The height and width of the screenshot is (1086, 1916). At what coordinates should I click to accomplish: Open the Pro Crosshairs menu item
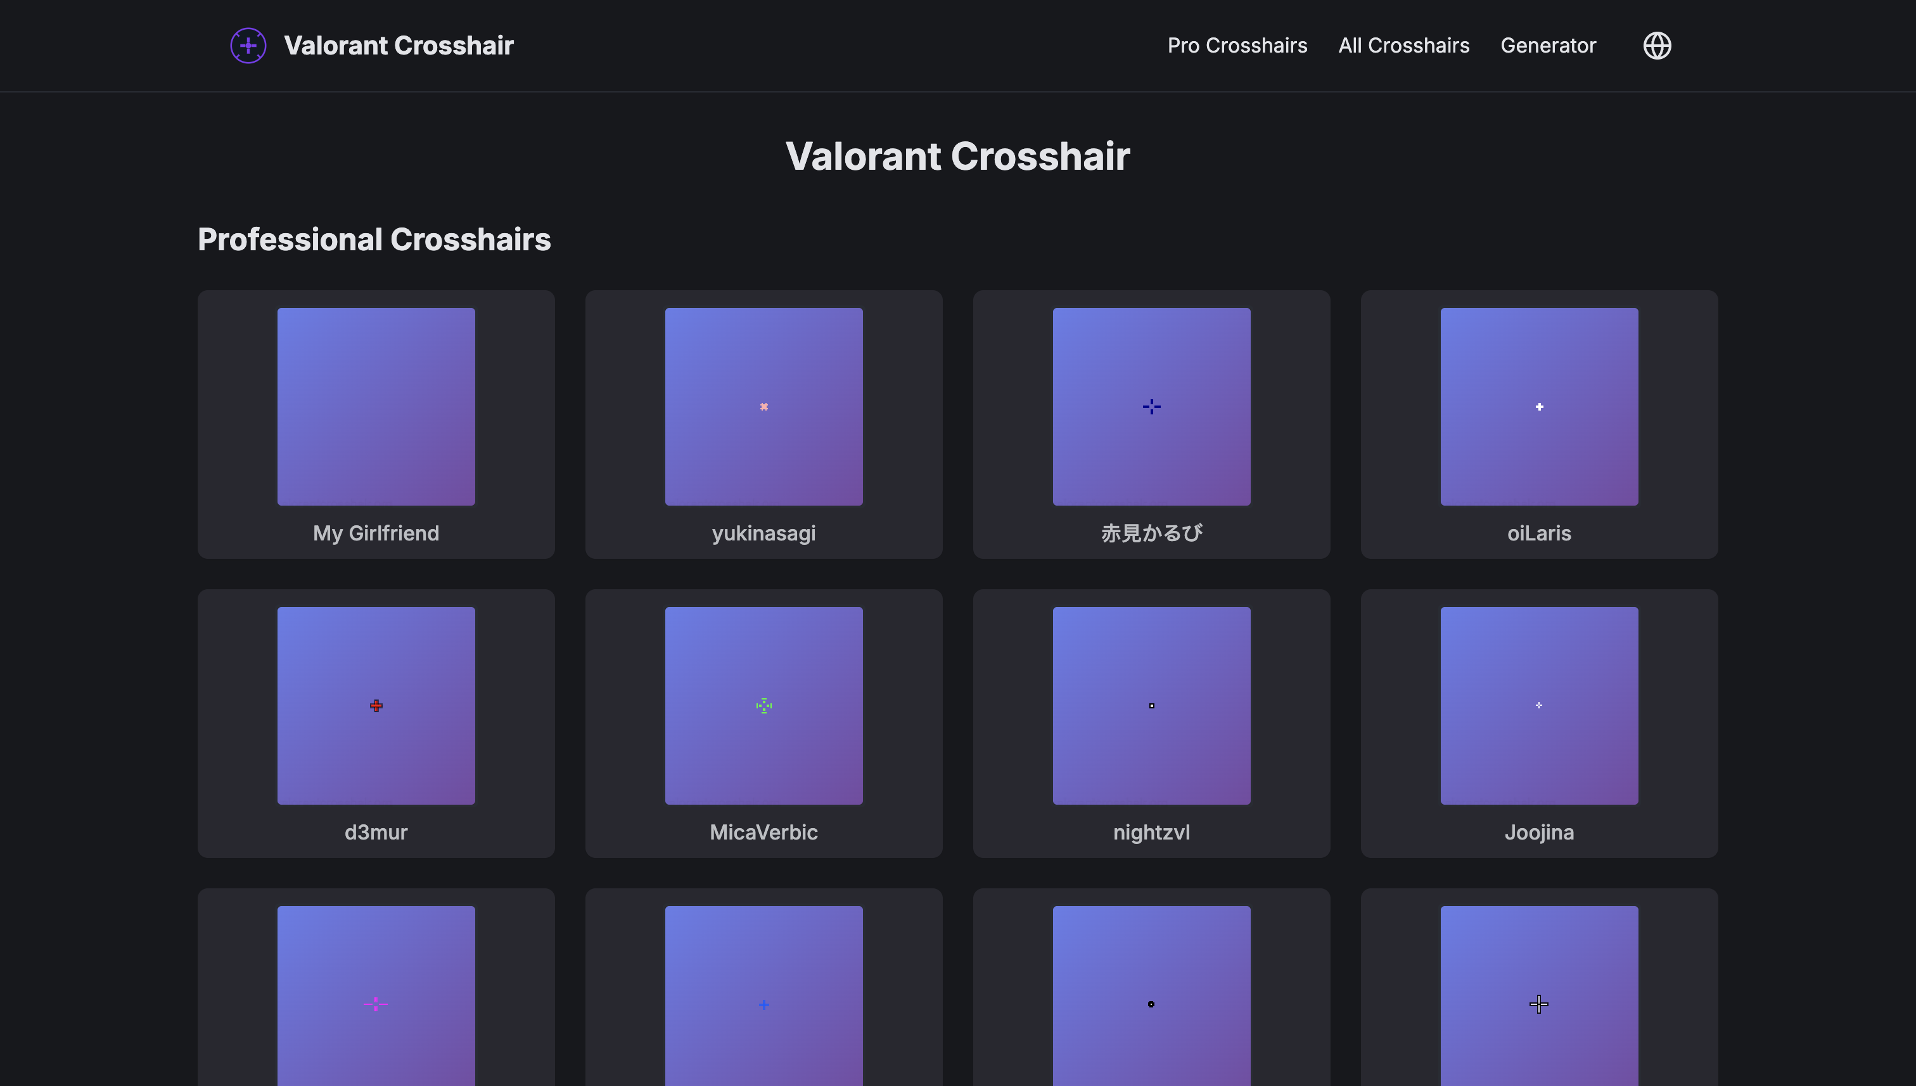tap(1237, 46)
